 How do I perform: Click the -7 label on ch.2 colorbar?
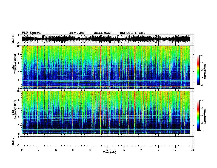click(x=202, y=130)
